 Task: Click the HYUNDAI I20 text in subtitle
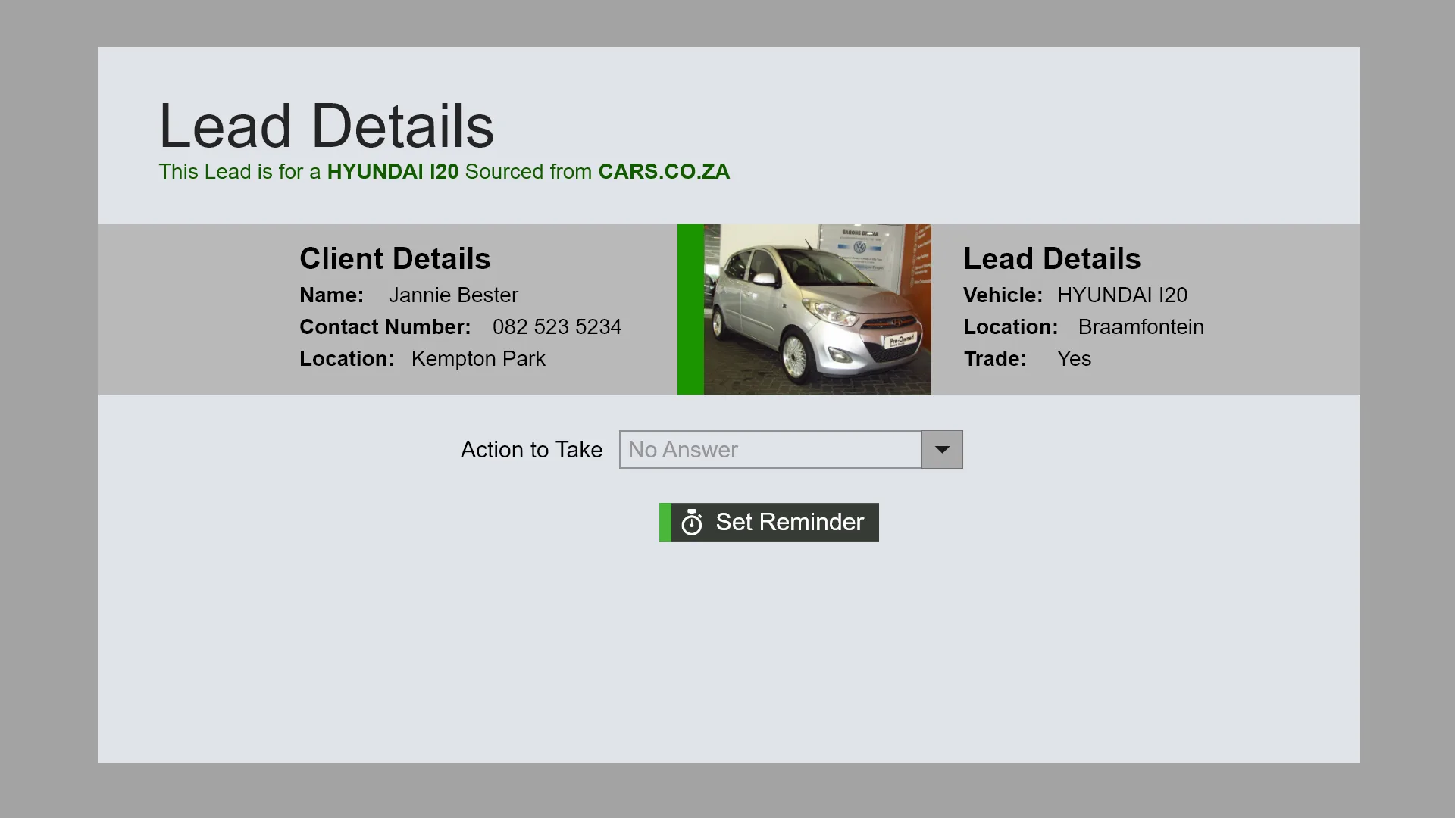point(393,172)
